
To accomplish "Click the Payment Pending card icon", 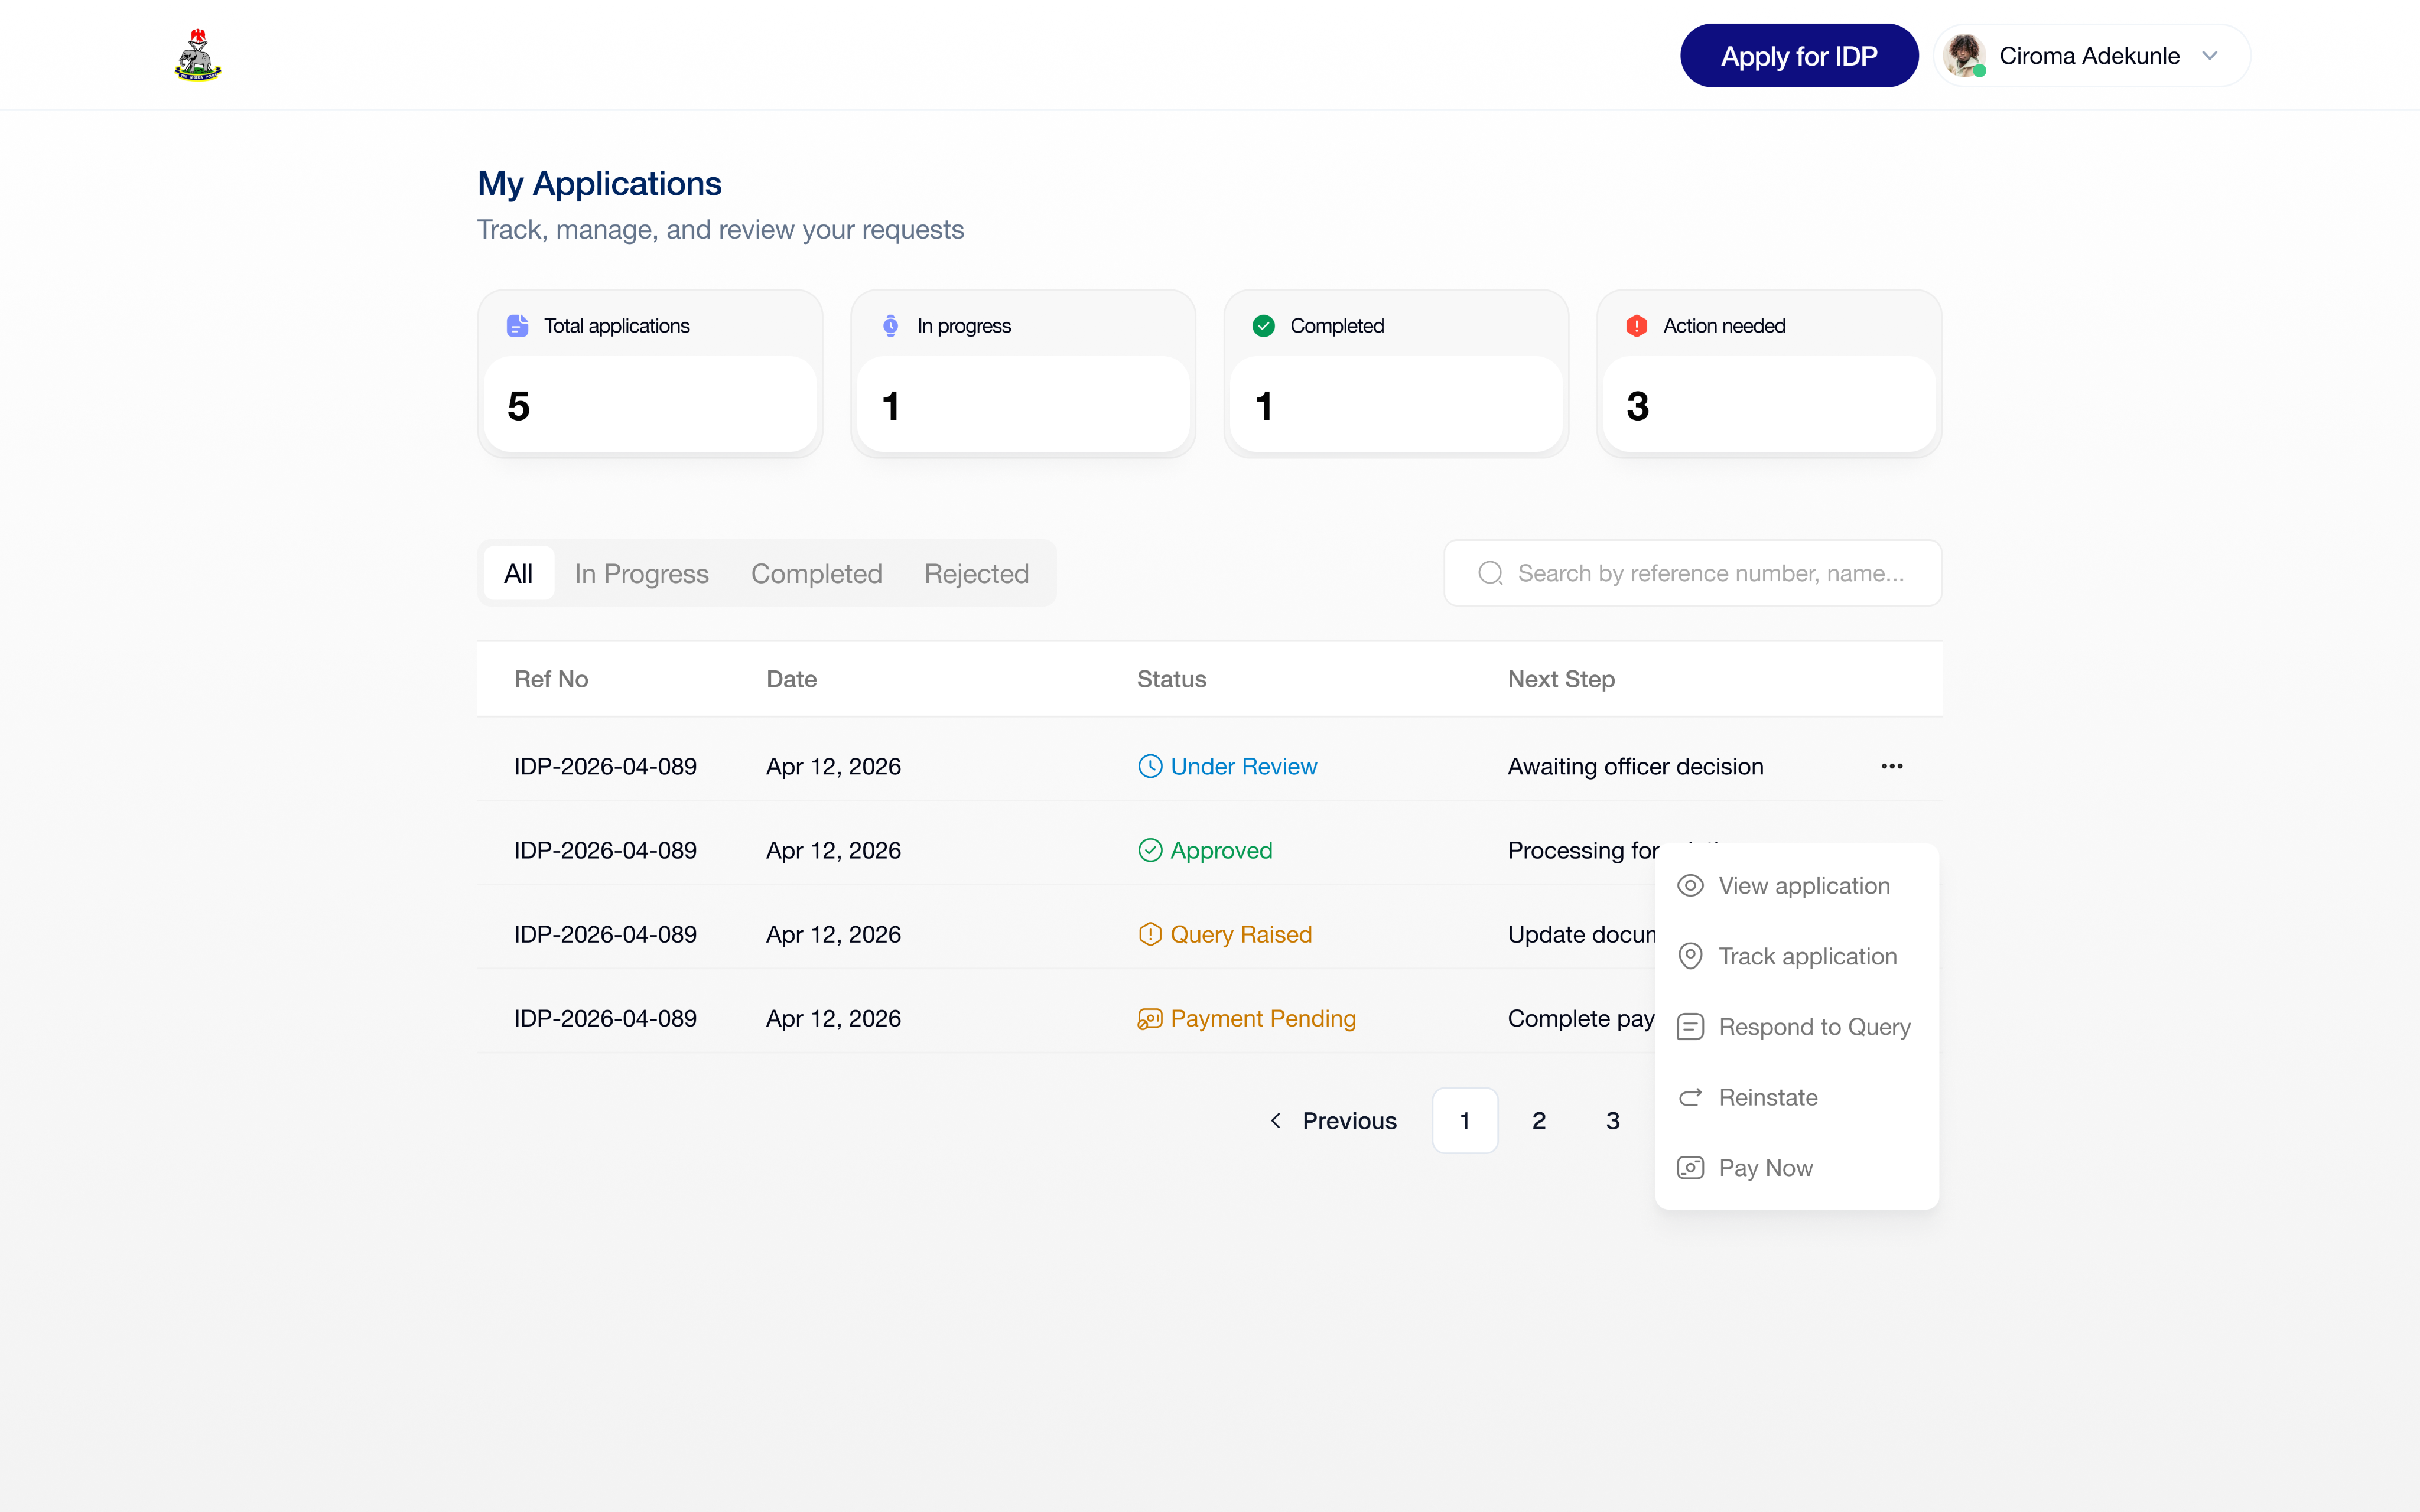I will click(x=1150, y=1018).
